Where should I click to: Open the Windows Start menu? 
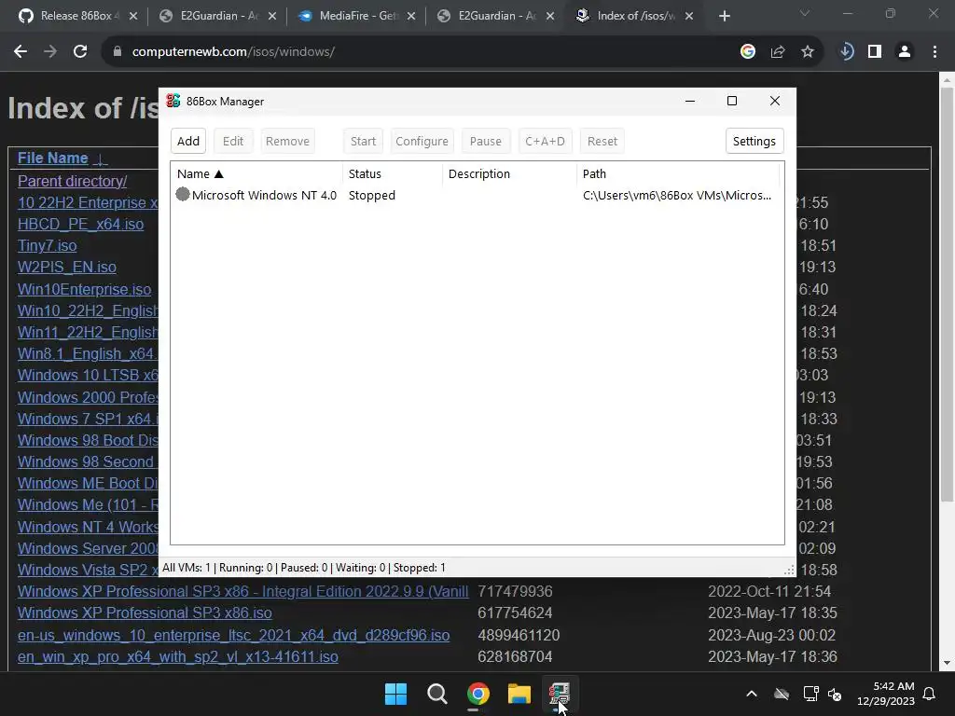[395, 694]
